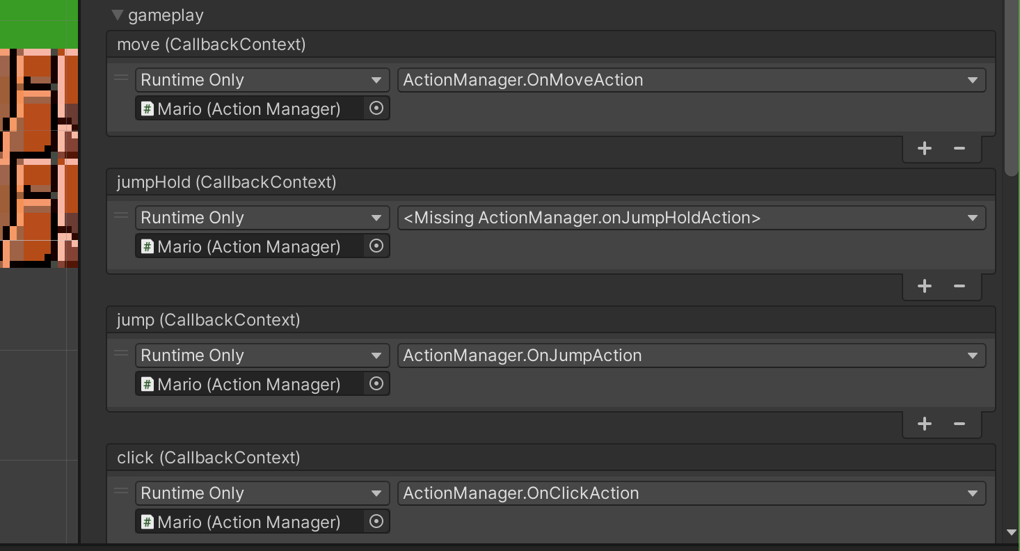Select Mario object field in jump event
The image size is (1020, 551).
[x=250, y=384]
